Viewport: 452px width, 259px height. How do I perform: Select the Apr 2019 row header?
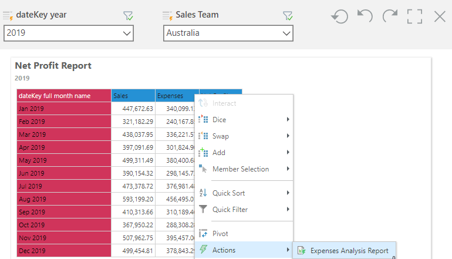pyautogui.click(x=64, y=147)
